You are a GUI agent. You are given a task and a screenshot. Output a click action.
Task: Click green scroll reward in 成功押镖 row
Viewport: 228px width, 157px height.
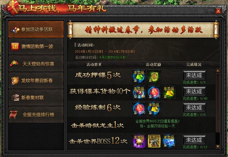click(x=139, y=76)
